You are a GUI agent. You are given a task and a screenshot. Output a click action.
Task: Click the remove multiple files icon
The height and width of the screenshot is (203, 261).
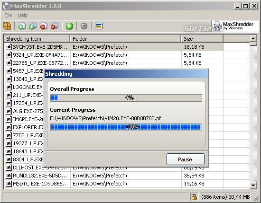55,26
